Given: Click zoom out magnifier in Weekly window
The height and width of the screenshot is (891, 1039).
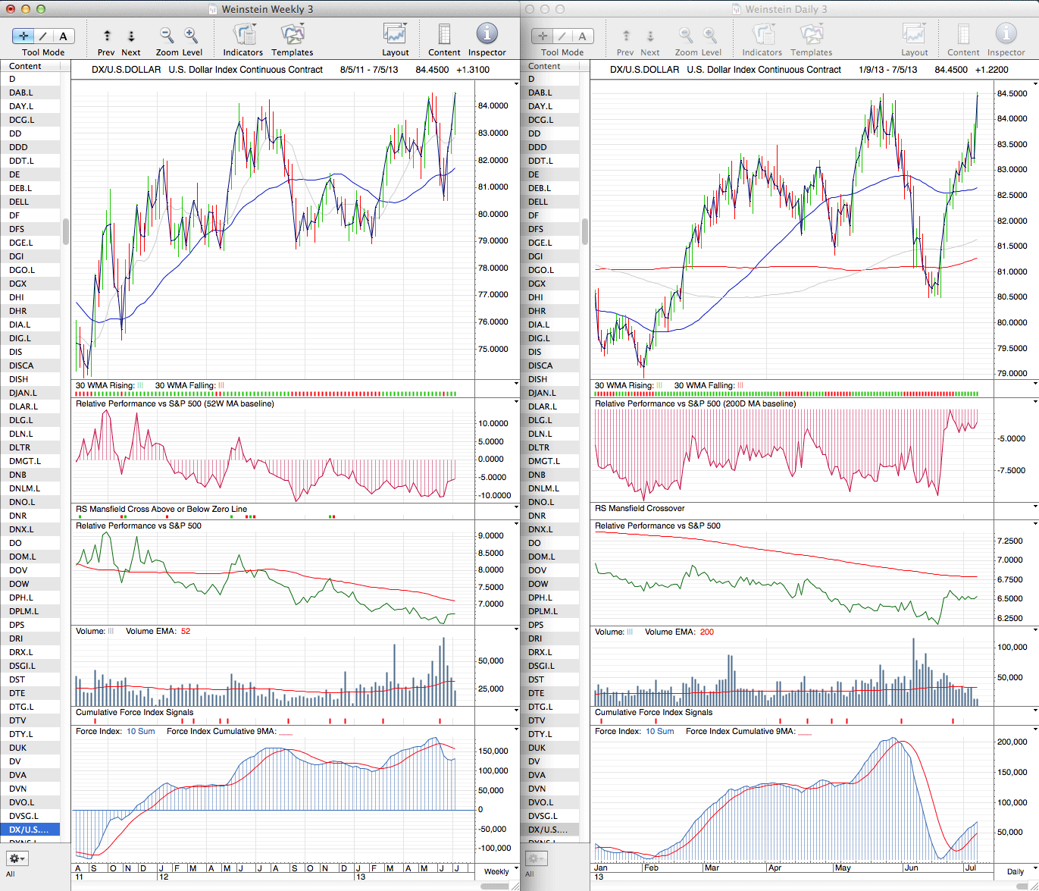Looking at the screenshot, I should pos(166,35).
